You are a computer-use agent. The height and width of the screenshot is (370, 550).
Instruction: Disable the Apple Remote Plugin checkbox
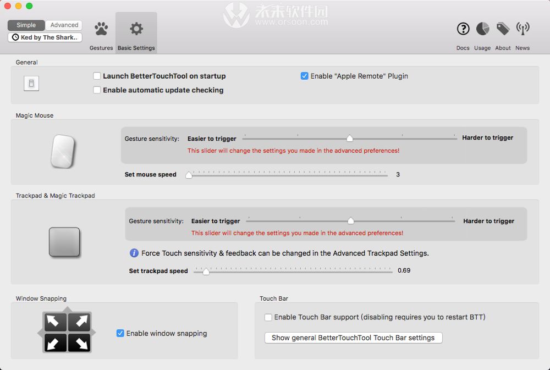coord(305,76)
